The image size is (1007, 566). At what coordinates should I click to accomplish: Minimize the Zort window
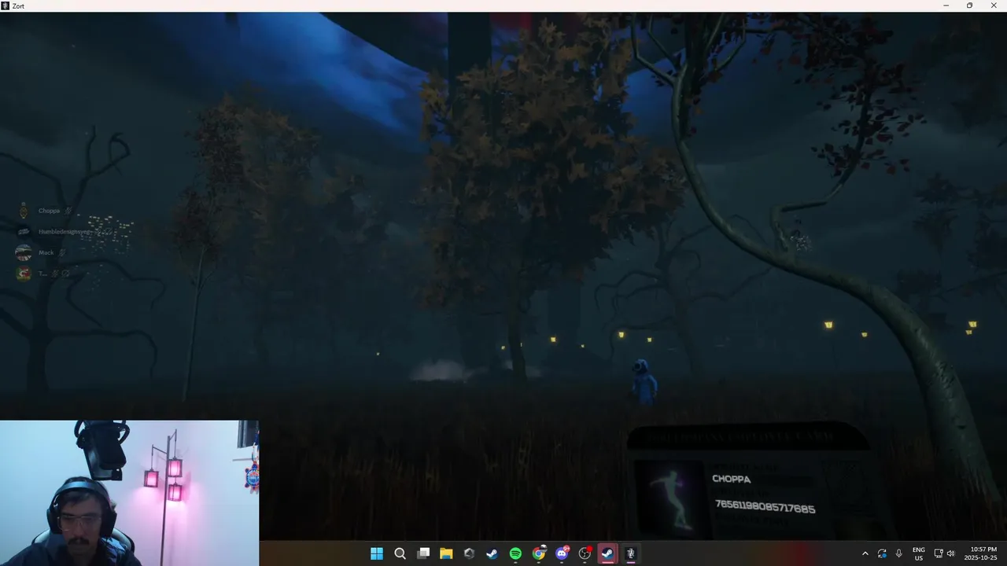point(946,6)
